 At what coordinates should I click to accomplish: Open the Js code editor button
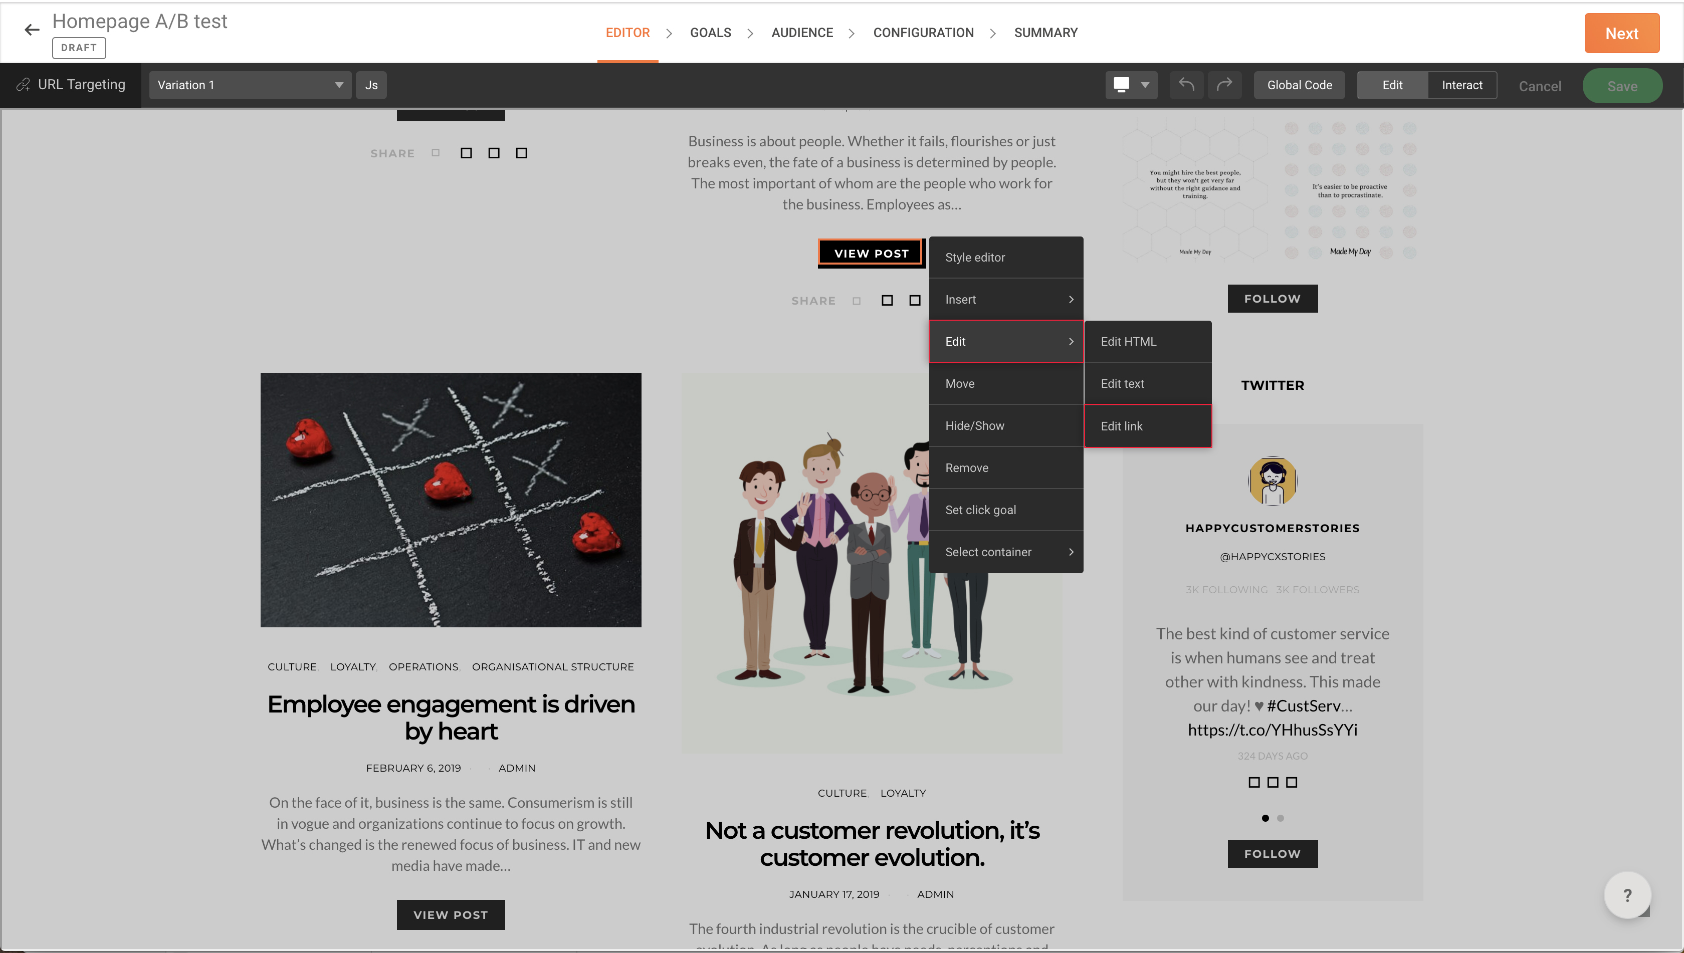[x=371, y=85]
